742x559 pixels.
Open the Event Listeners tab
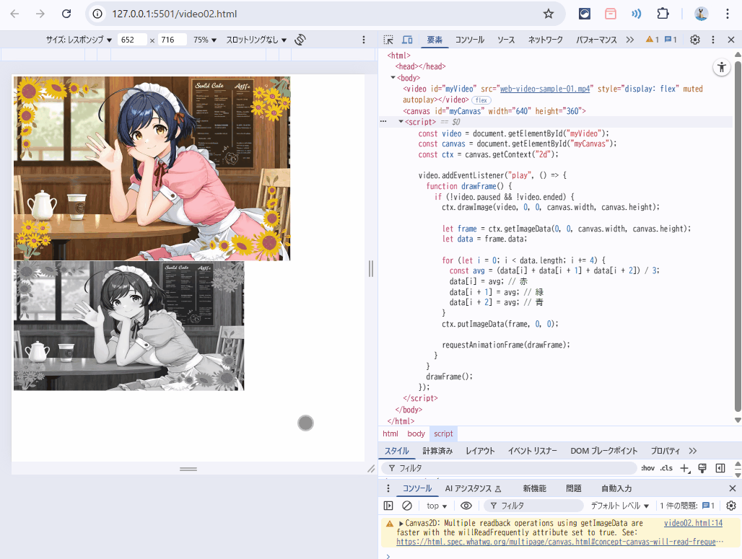[533, 451]
